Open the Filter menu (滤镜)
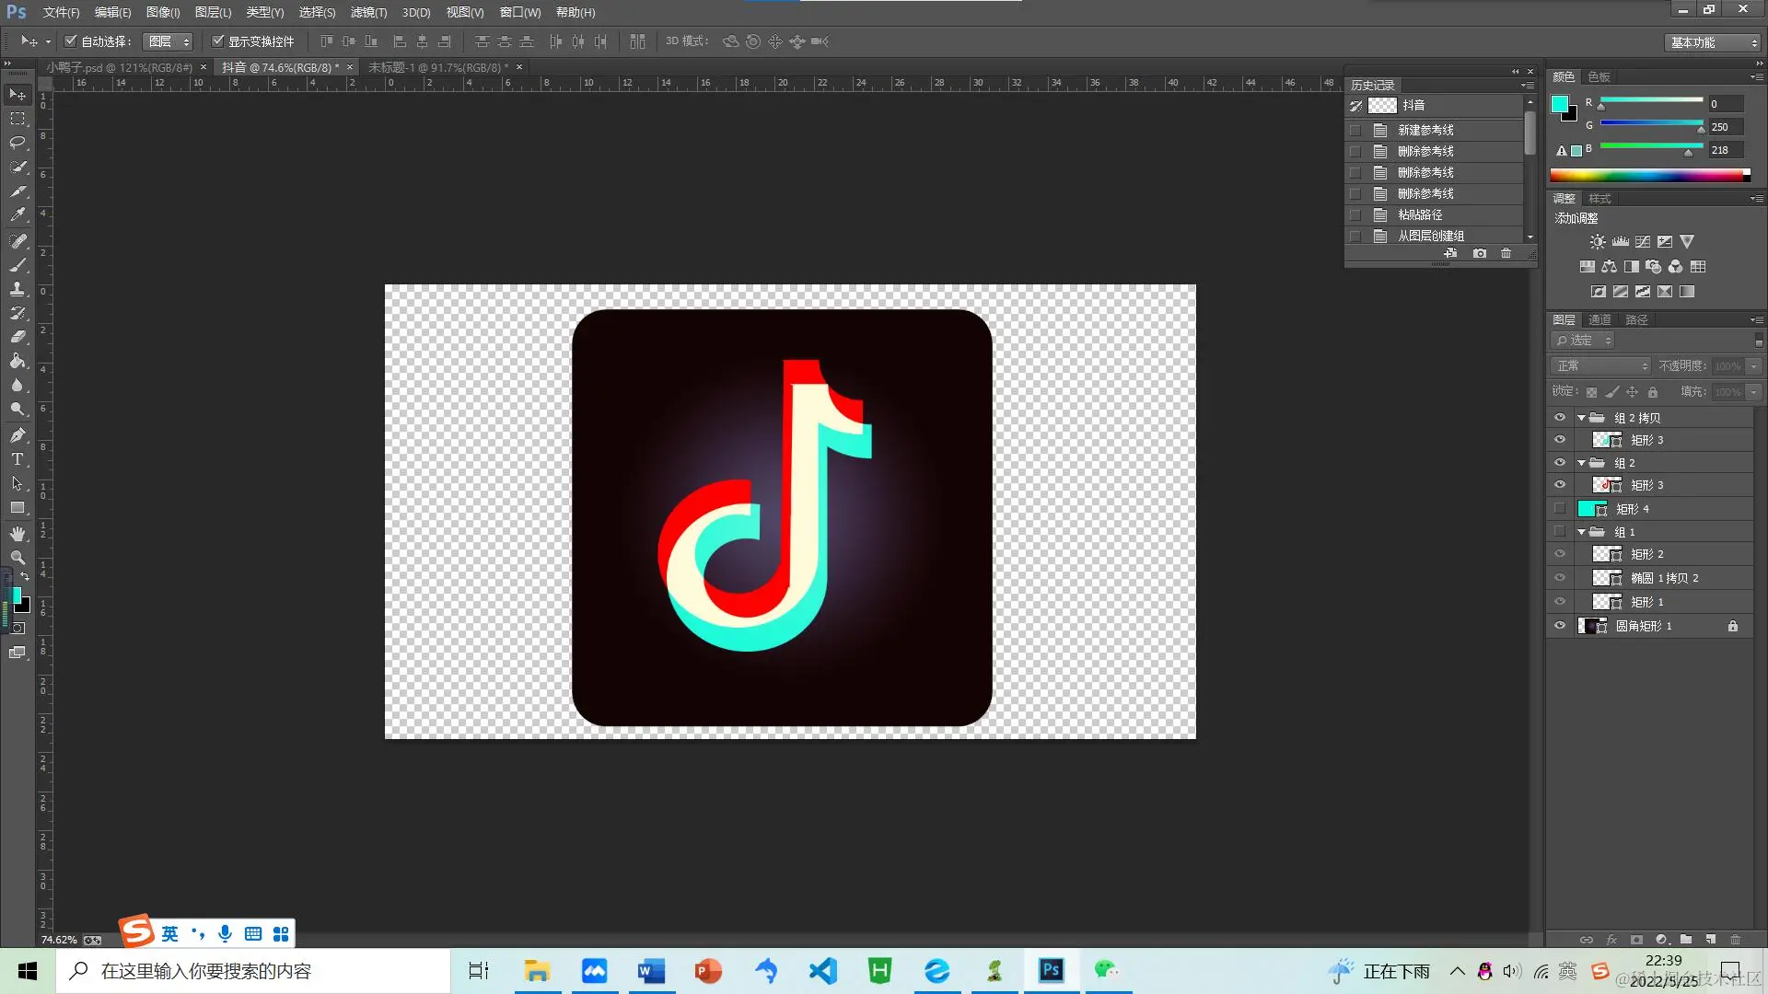 tap(368, 12)
